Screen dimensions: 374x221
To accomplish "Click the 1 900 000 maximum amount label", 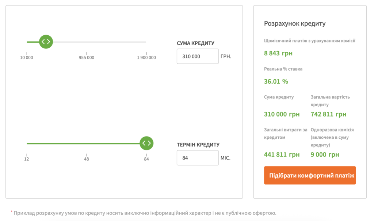I will pos(146,58).
